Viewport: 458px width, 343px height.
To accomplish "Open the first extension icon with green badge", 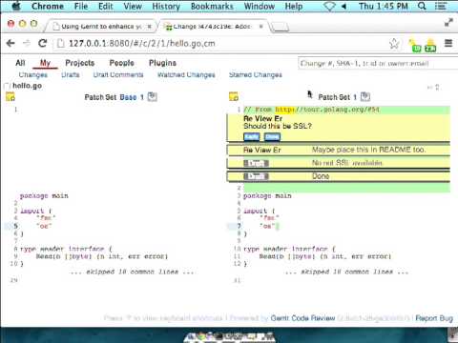I will (x=415, y=46).
